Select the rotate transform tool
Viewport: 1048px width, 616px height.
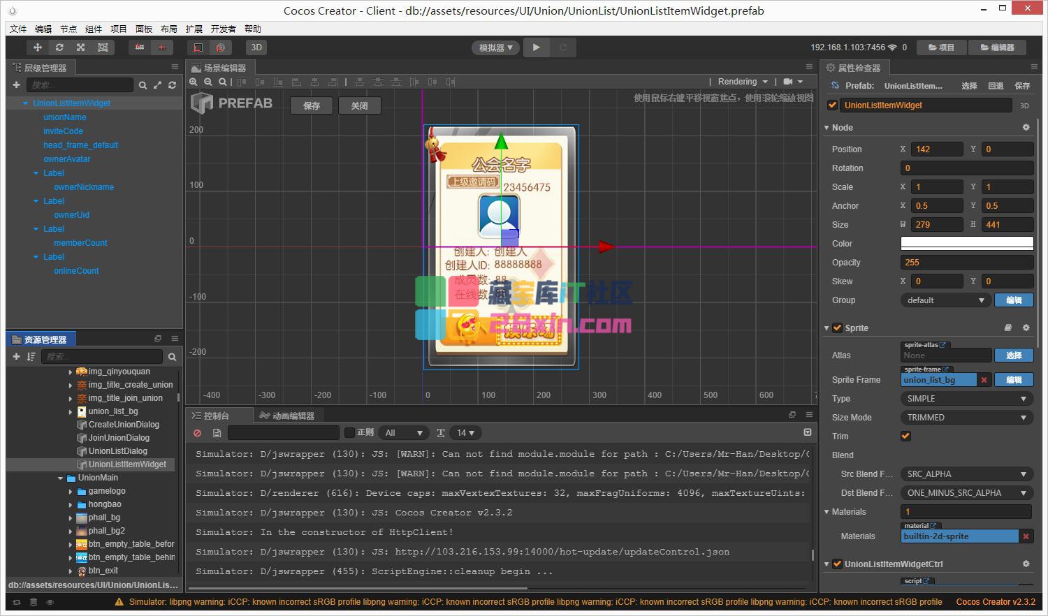[x=59, y=47]
